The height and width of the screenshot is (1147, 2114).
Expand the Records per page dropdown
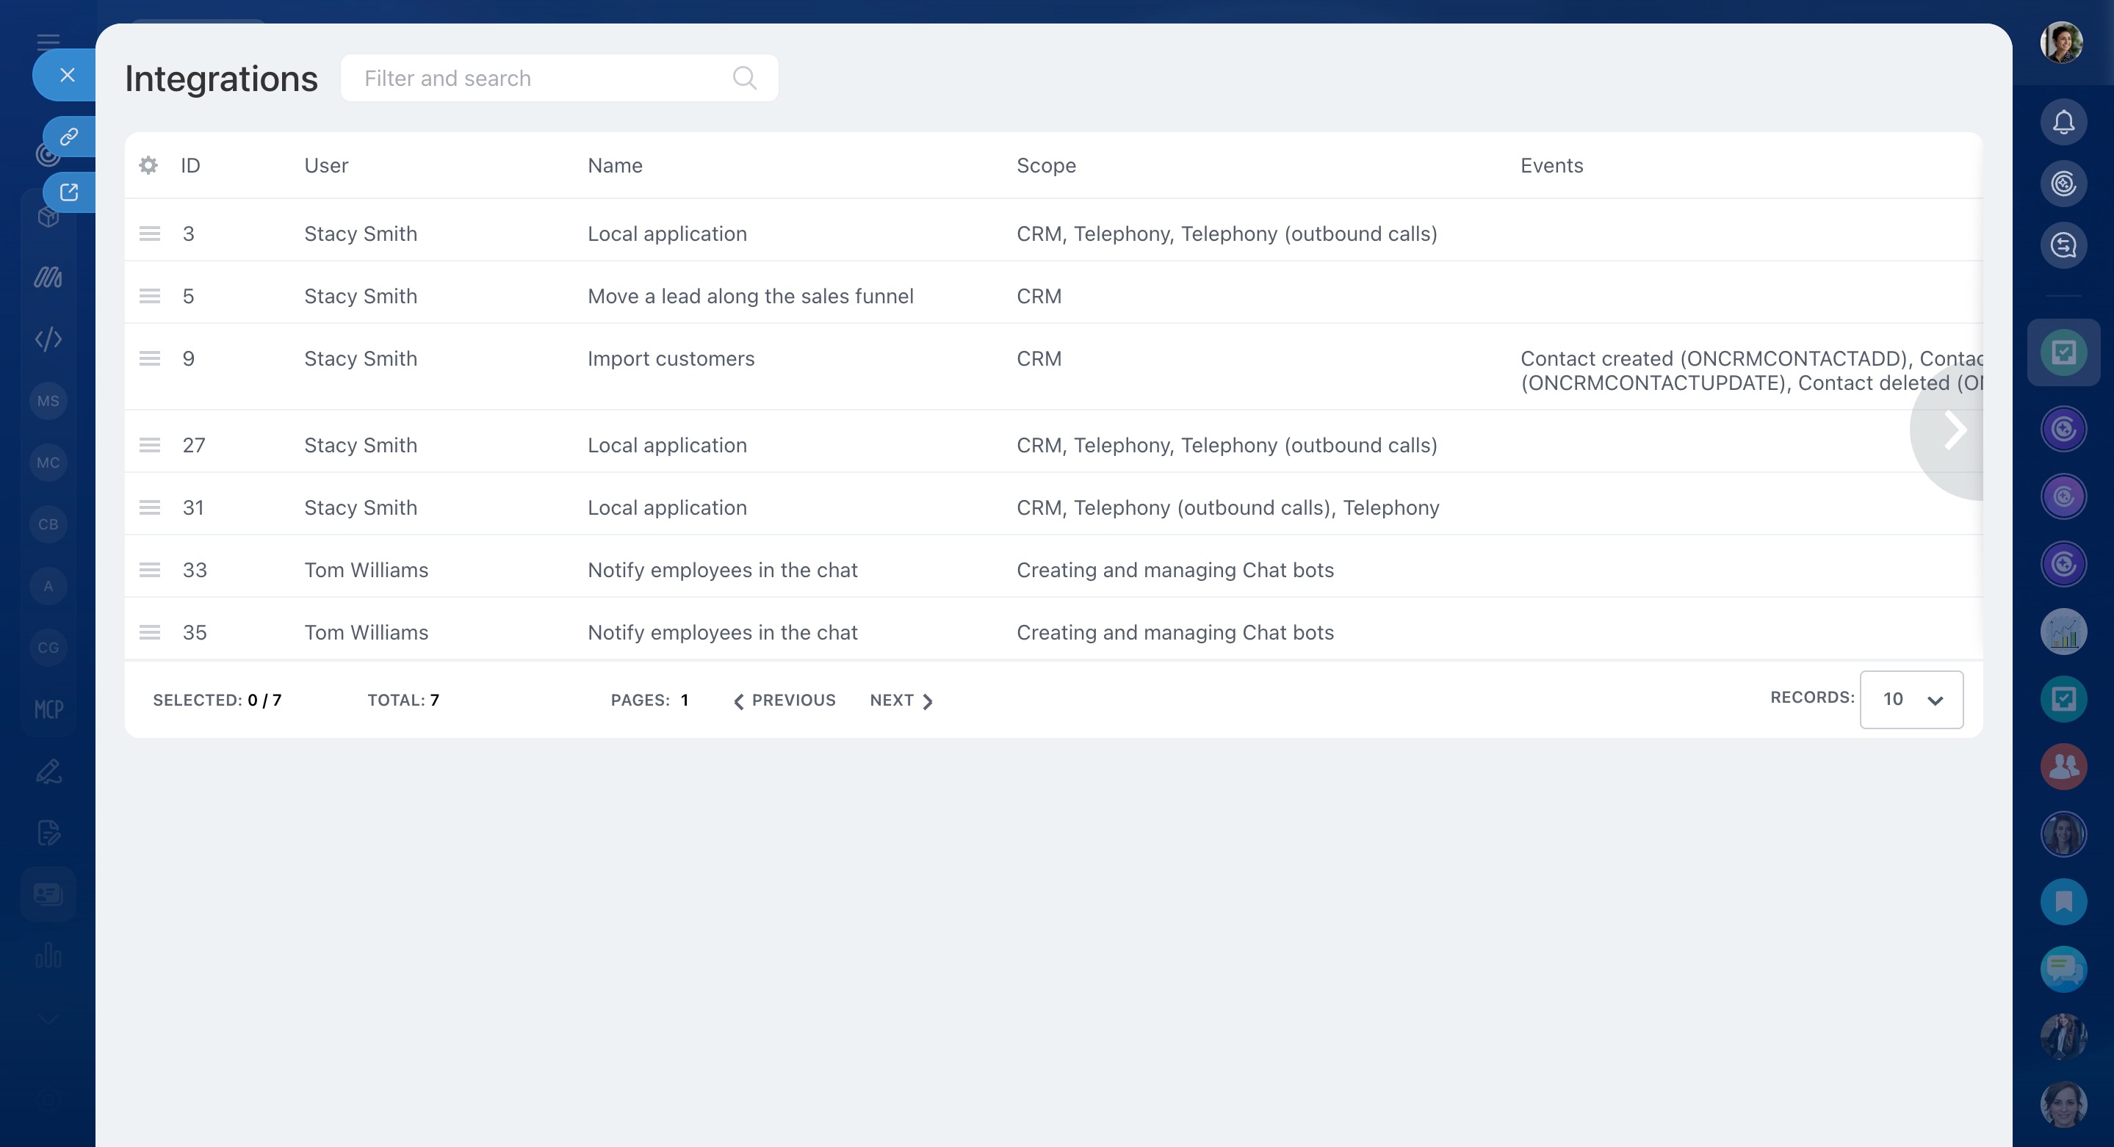pos(1911,700)
